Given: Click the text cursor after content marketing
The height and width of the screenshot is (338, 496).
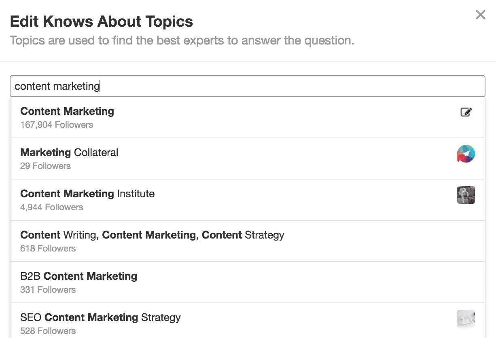Looking at the screenshot, I should [x=99, y=86].
